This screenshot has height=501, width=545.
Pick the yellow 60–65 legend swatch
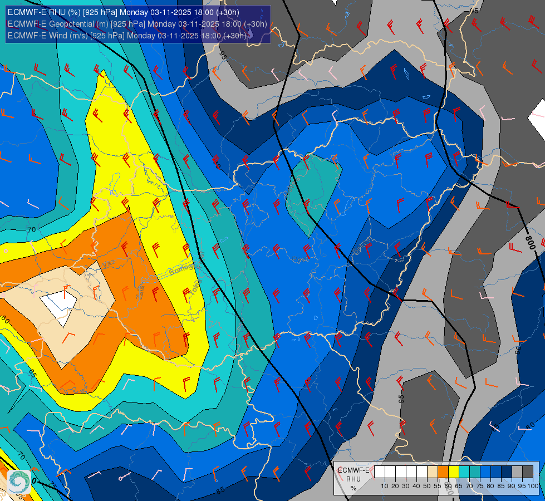pyautogui.click(x=454, y=471)
